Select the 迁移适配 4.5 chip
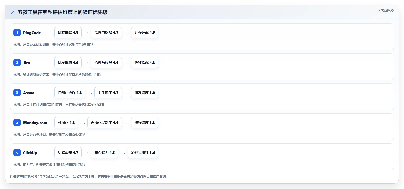The image size is (404, 189). 145,33
